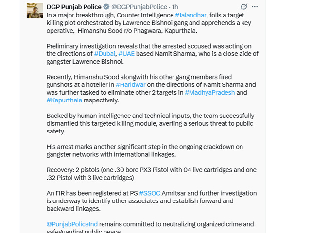Screen dimensions: 311x233
Task: Click the verified badge beside DGP Punjab Police
Action: pyautogui.click(x=106, y=7)
